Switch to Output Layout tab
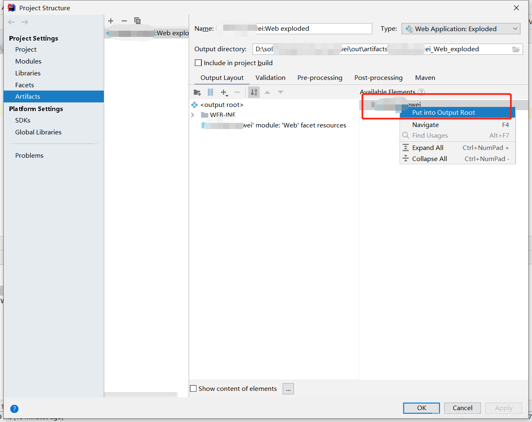 [x=222, y=78]
